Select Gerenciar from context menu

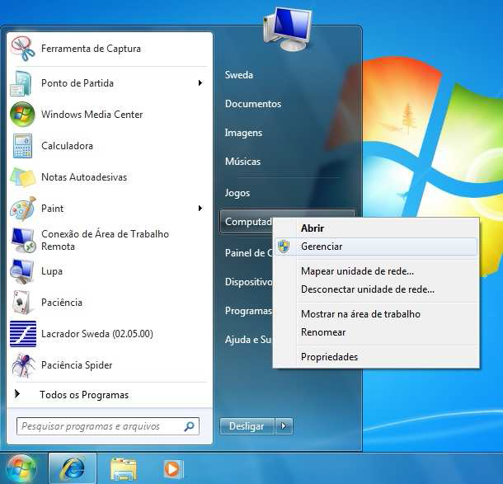click(x=322, y=247)
